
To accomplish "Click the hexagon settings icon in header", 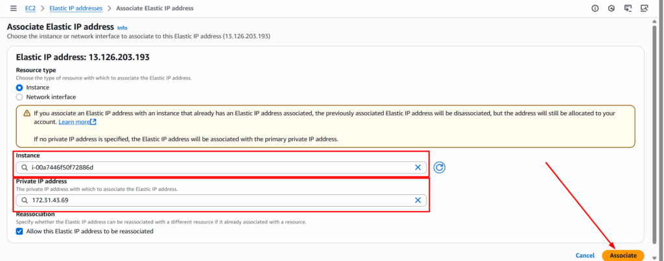I will [x=611, y=8].
